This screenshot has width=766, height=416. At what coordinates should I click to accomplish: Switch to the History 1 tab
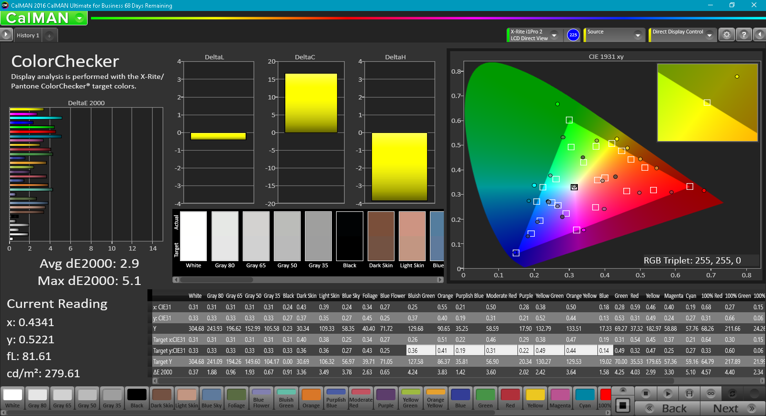coord(28,35)
